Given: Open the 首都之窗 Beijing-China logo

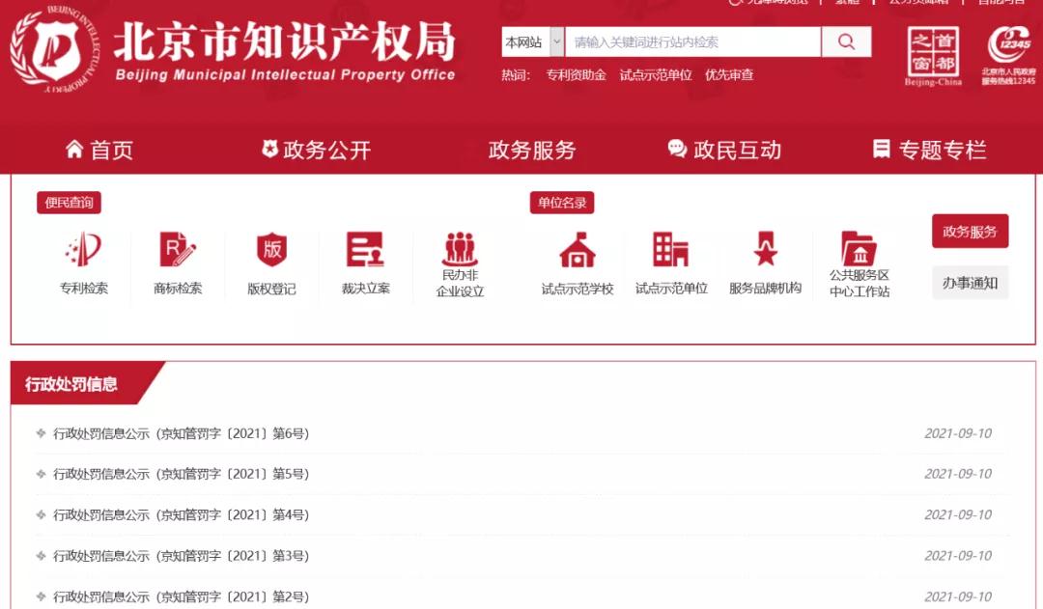Looking at the screenshot, I should [x=933, y=56].
